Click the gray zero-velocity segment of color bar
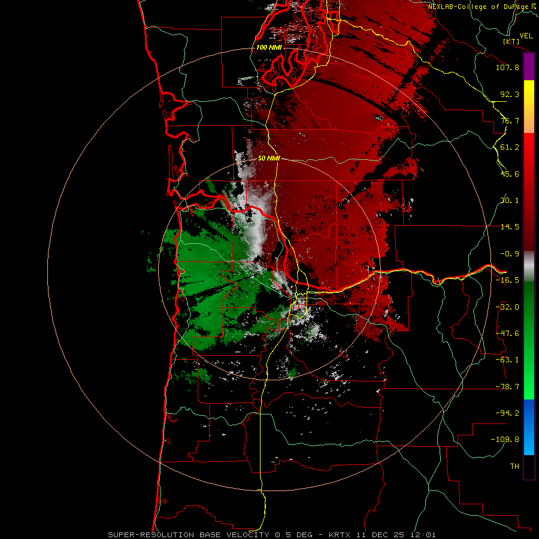Screen dimensions: 539x539 tap(529, 267)
